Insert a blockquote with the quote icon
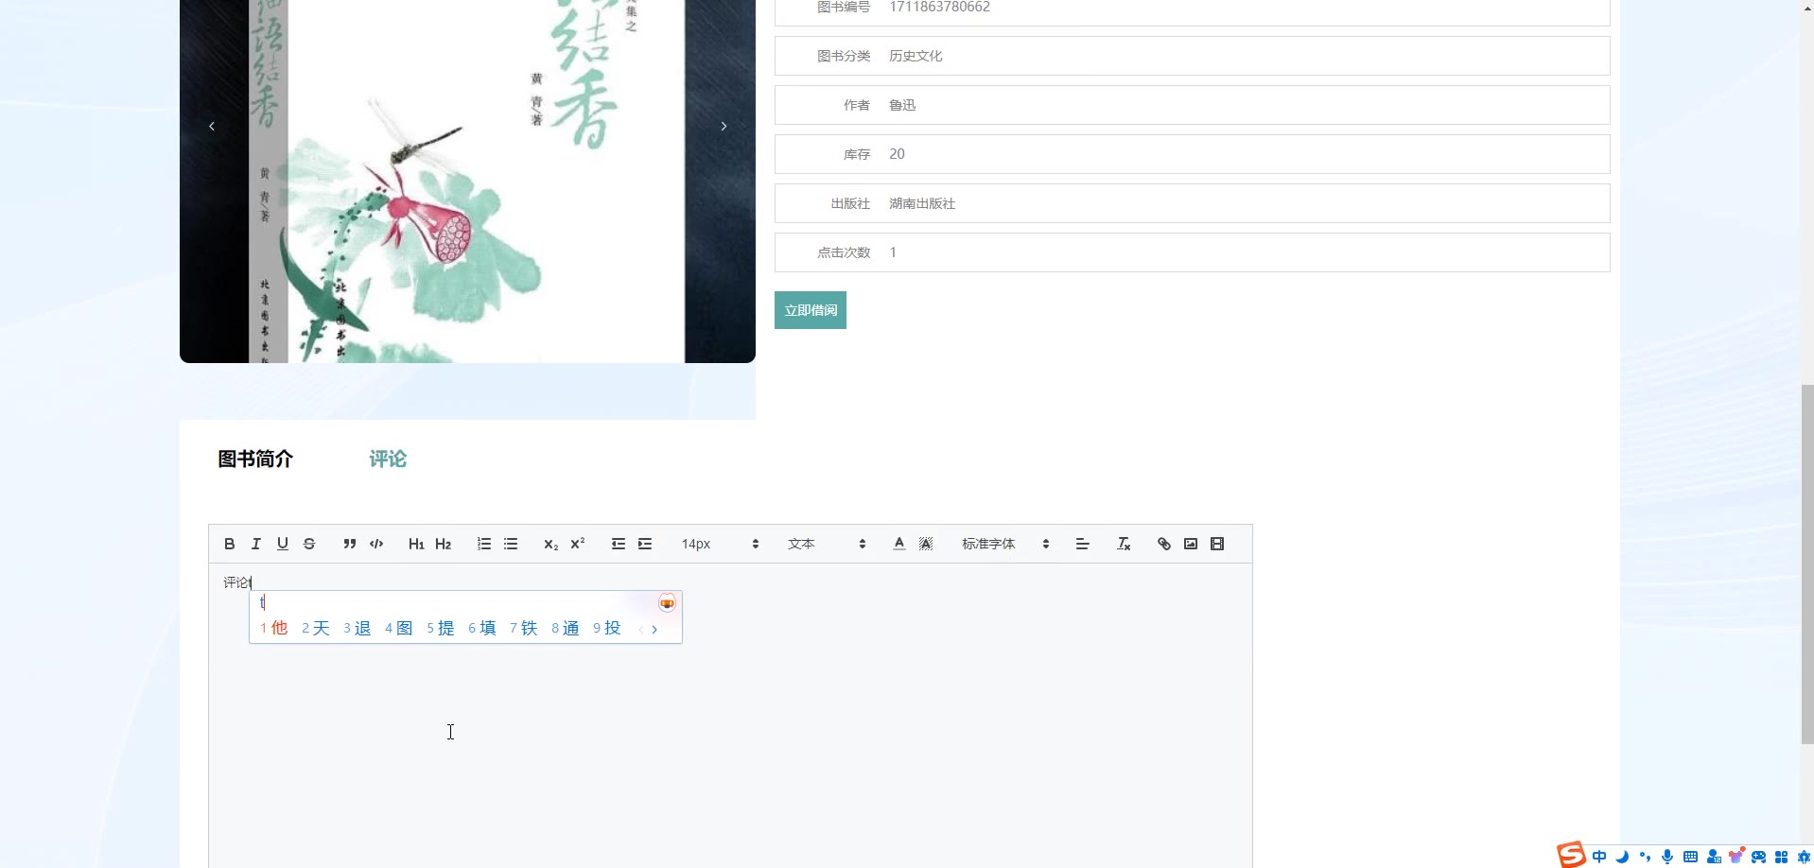1814x868 pixels. 349,544
